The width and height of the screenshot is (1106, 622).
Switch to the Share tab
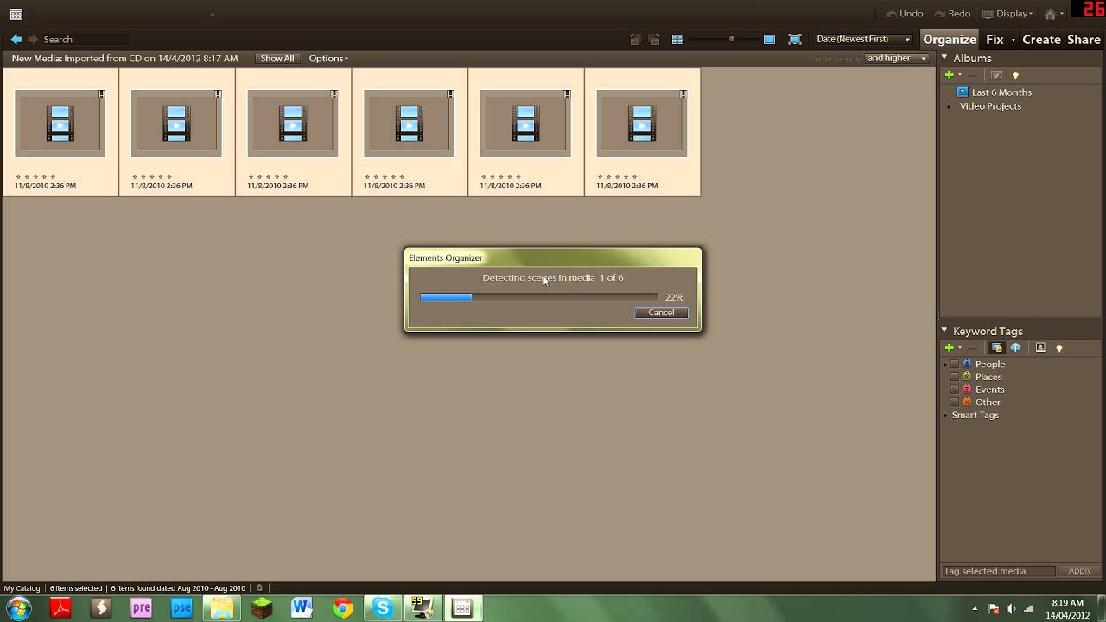(1084, 40)
